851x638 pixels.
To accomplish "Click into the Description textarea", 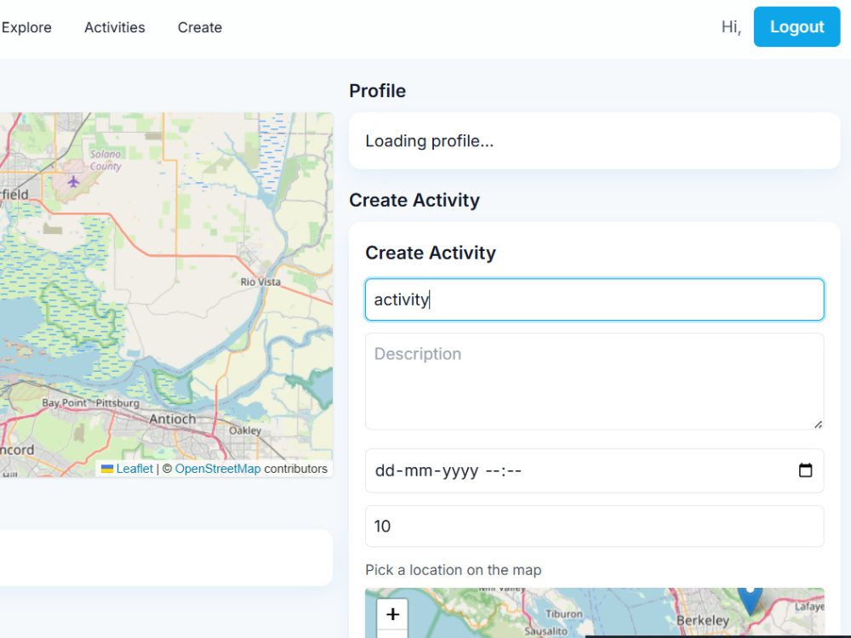I will point(594,381).
